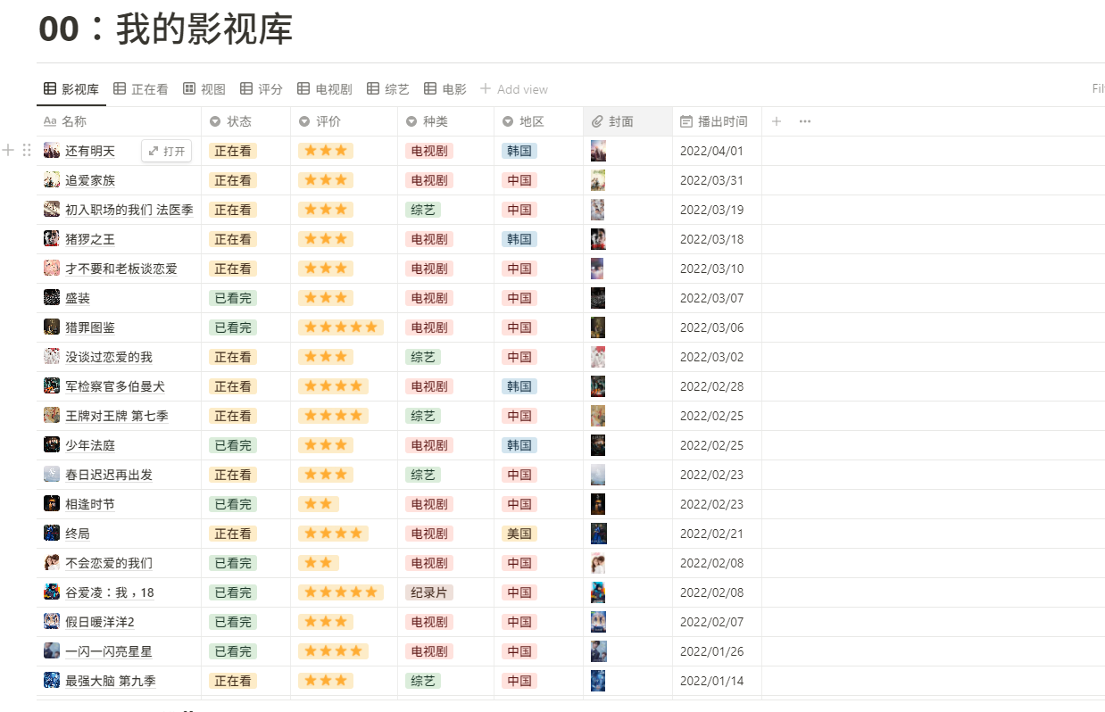Open the 才不要和老板谈恋爱 entry

(x=121, y=269)
